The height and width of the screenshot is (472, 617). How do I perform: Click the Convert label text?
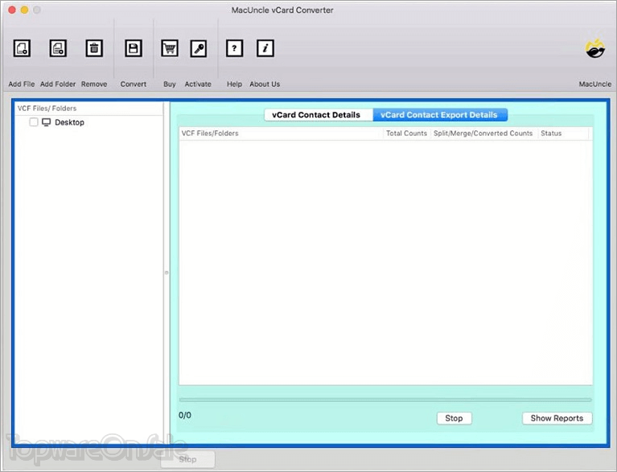(134, 84)
